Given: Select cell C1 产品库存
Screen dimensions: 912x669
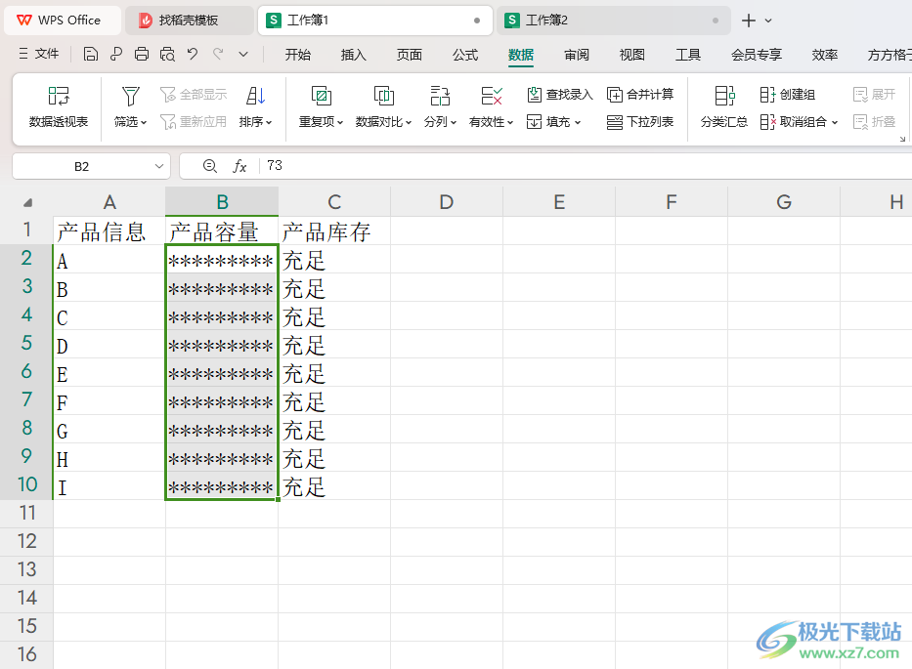Looking at the screenshot, I should [334, 230].
